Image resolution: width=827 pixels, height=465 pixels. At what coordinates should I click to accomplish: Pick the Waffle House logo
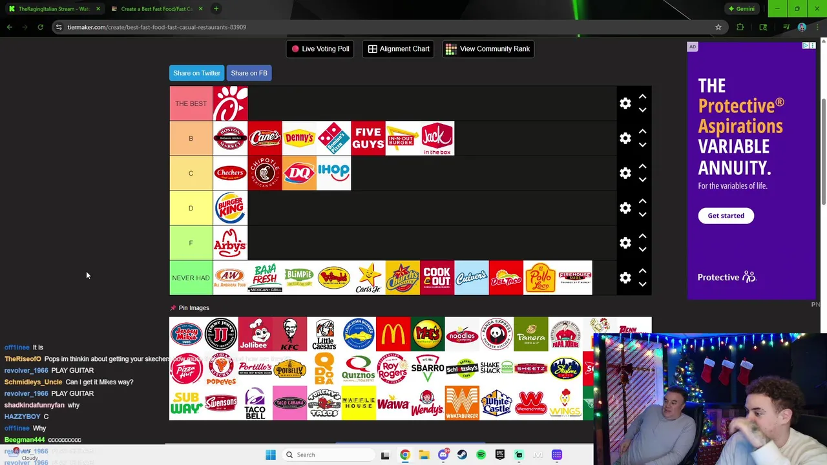click(x=359, y=403)
